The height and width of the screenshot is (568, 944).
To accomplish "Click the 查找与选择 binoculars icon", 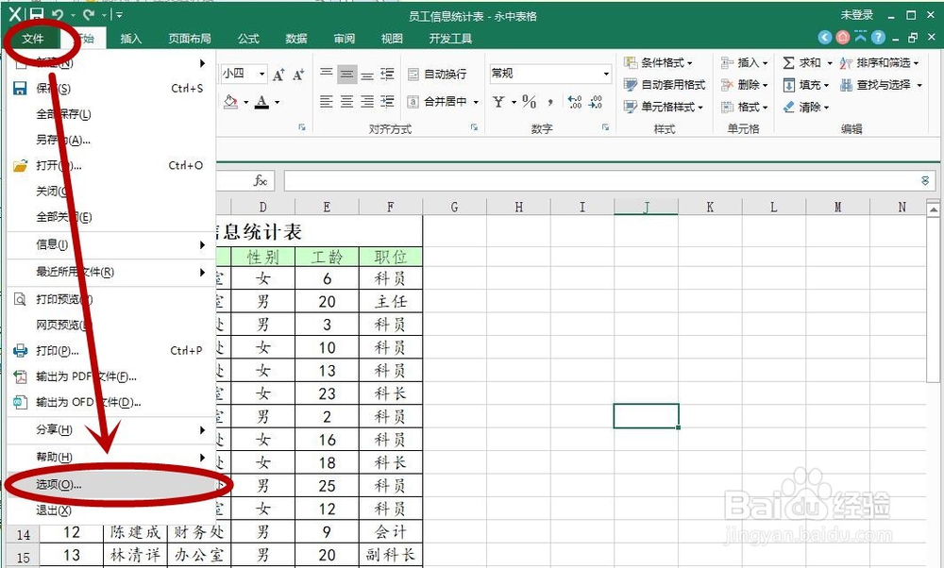I will coord(846,85).
